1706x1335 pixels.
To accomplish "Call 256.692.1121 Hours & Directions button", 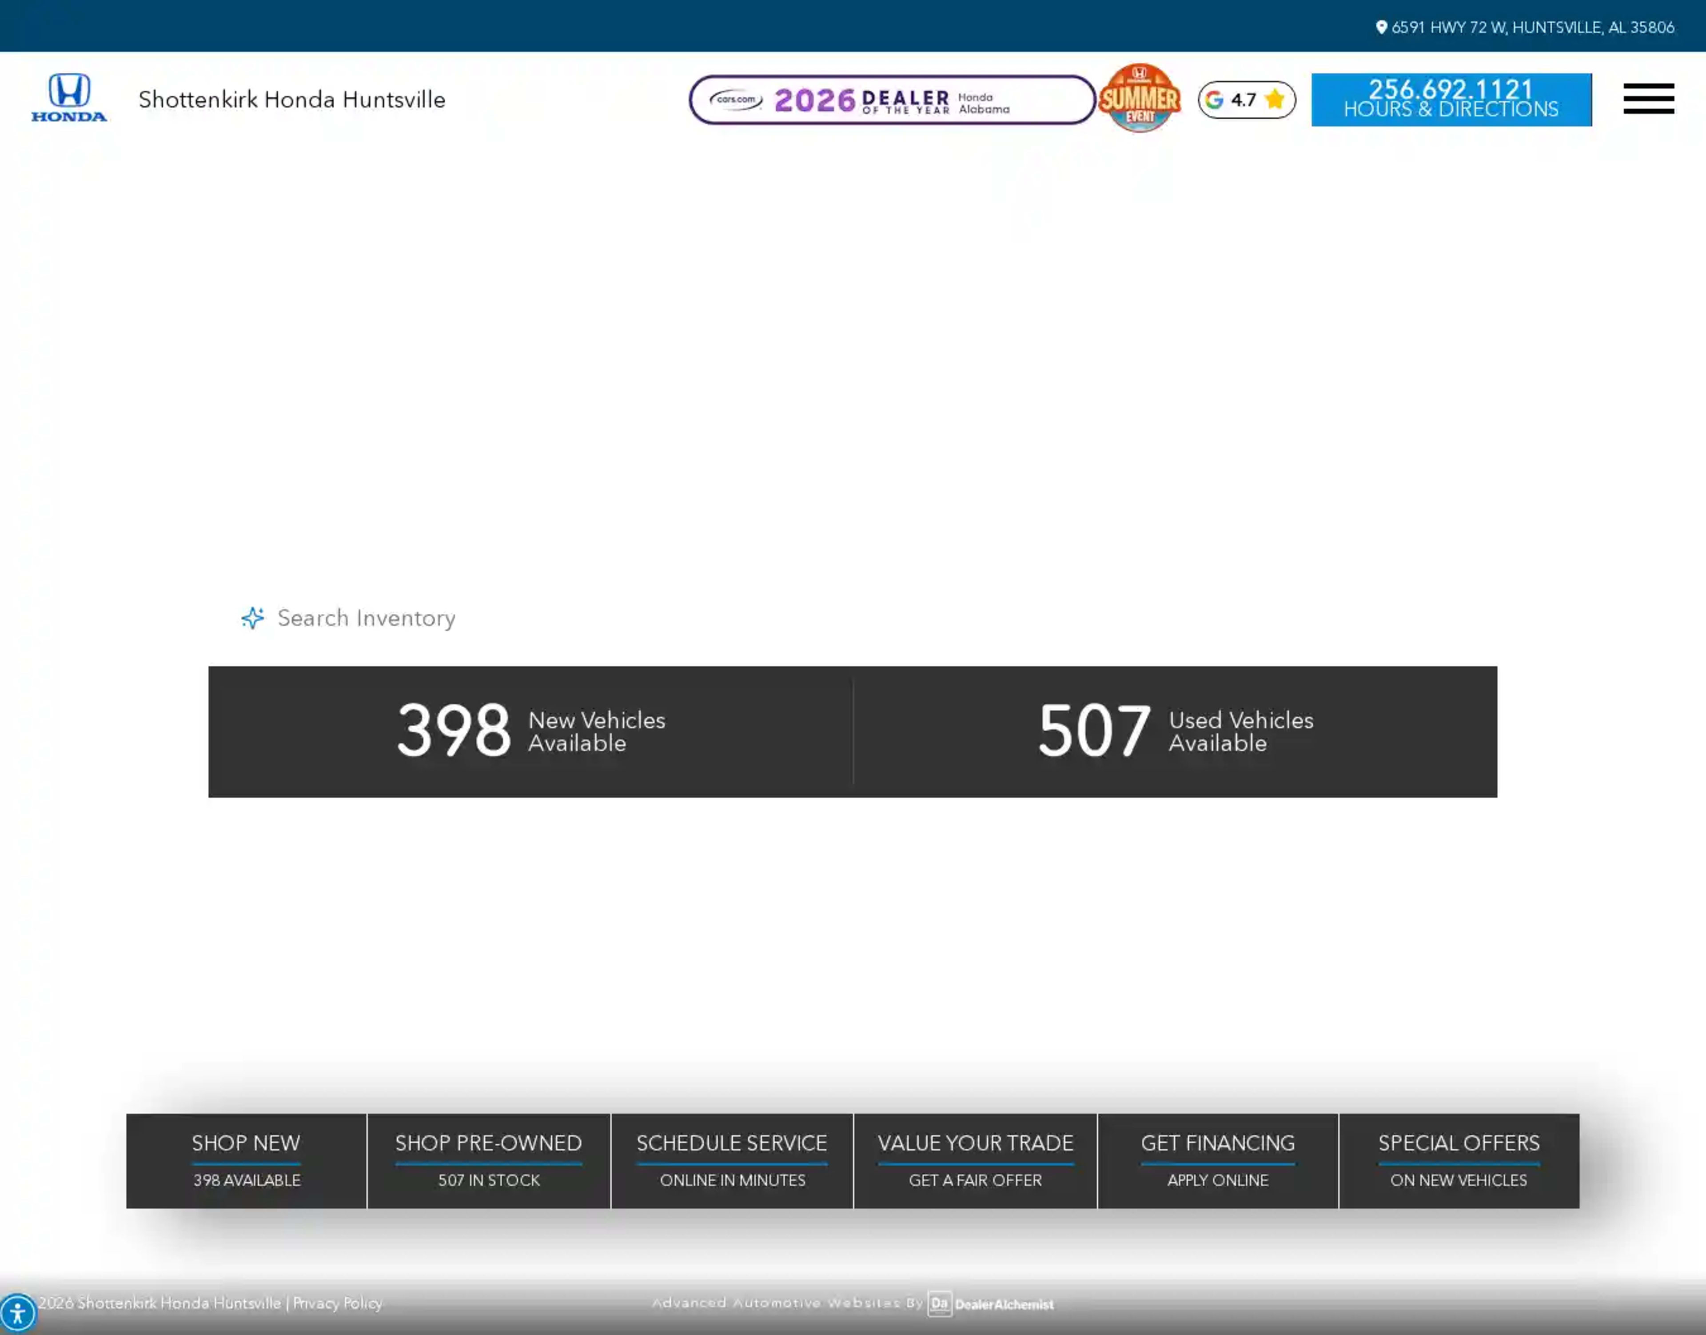I will pos(1451,99).
